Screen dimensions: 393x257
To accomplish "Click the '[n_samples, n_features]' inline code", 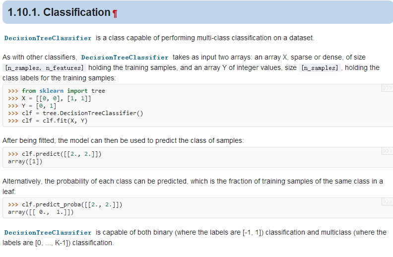I will (44, 68).
